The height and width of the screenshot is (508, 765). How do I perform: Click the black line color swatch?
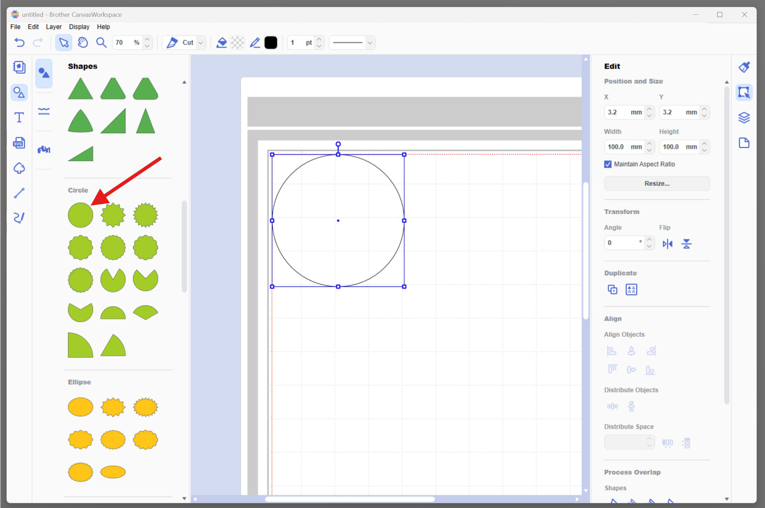[x=271, y=42]
